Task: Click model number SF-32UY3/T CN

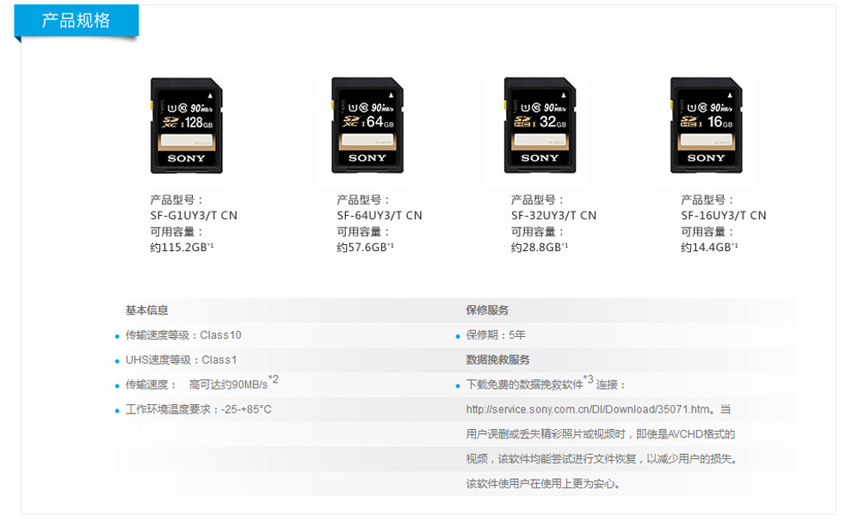Action: pyautogui.click(x=553, y=216)
